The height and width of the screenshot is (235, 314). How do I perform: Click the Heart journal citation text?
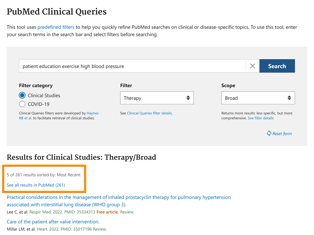point(42,229)
